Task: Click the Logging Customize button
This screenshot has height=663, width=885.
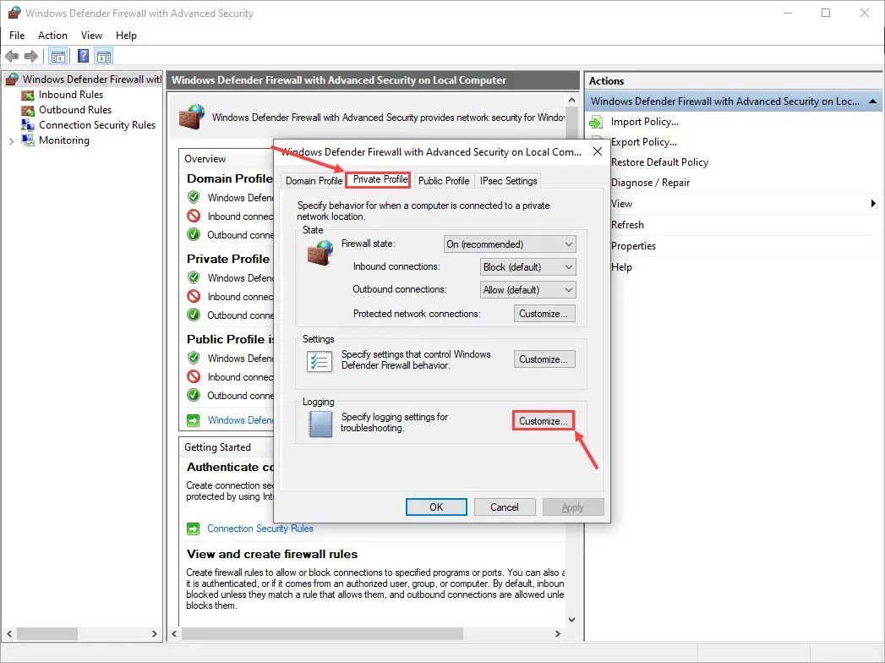Action: pos(544,421)
